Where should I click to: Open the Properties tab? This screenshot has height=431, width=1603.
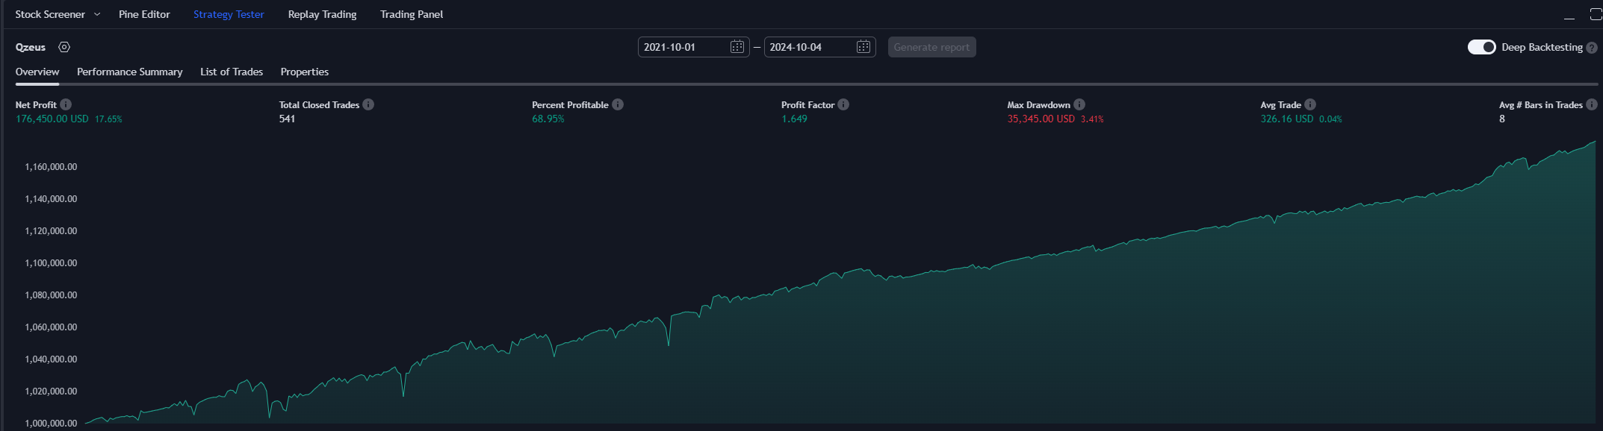point(305,72)
